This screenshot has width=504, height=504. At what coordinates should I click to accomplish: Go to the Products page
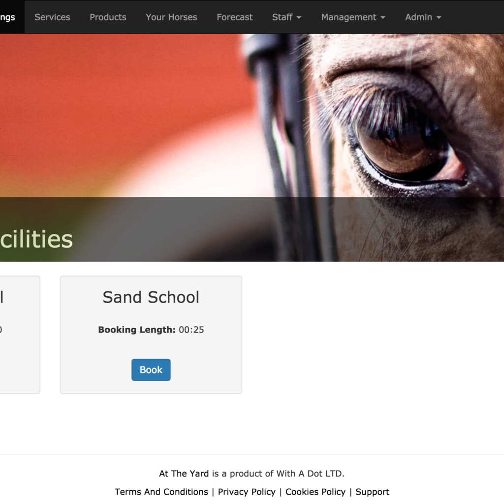coord(108,17)
